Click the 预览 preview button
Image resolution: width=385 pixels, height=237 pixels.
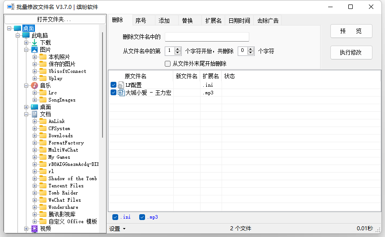click(351, 31)
